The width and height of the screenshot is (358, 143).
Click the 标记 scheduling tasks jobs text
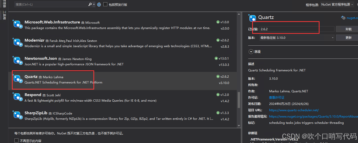click(306, 123)
